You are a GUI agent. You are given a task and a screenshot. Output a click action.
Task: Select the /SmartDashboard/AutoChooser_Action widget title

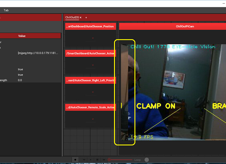pos(90,53)
